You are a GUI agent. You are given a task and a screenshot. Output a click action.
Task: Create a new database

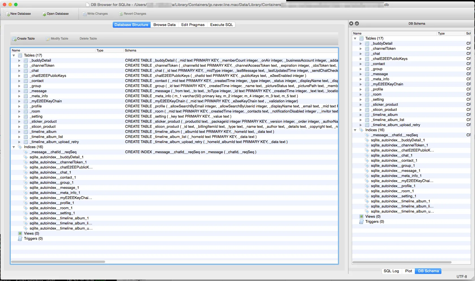pyautogui.click(x=8, y=14)
